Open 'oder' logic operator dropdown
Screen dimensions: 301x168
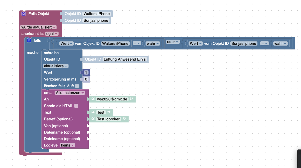coord(173,42)
